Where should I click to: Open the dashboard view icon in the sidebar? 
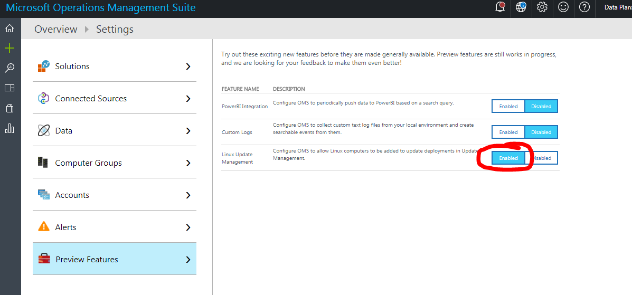point(10,88)
